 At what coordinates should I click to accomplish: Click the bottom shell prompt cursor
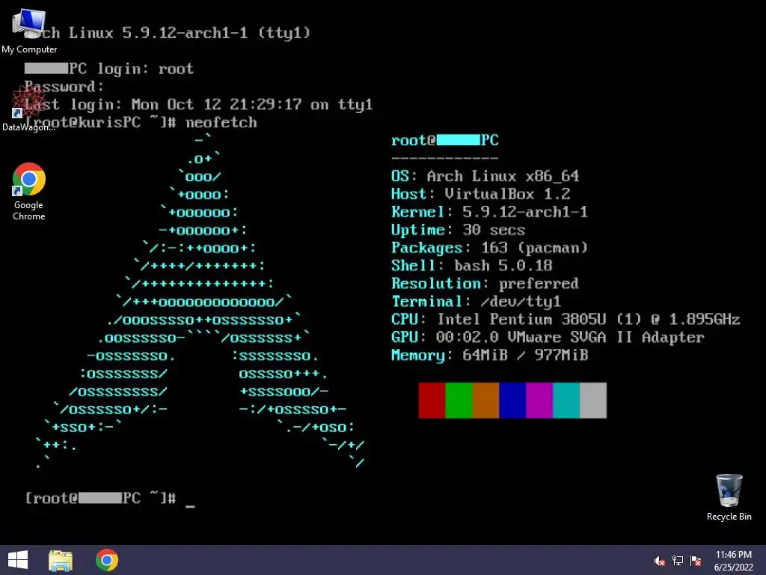[x=191, y=505]
